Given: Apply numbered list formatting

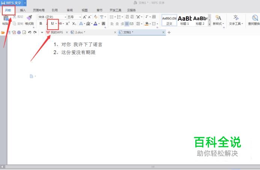Looking at the screenshot, I should pos(119,17).
